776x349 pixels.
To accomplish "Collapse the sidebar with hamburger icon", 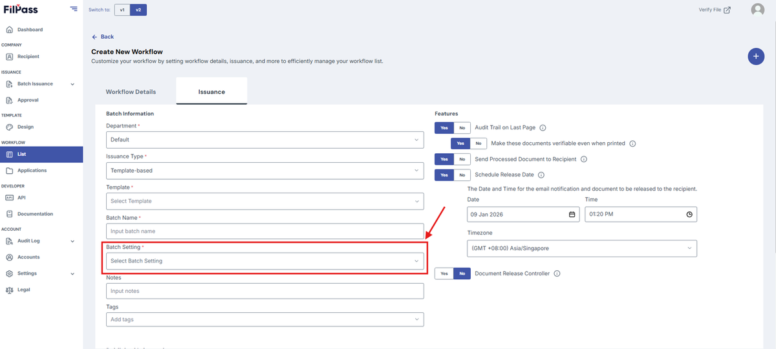I will [74, 9].
